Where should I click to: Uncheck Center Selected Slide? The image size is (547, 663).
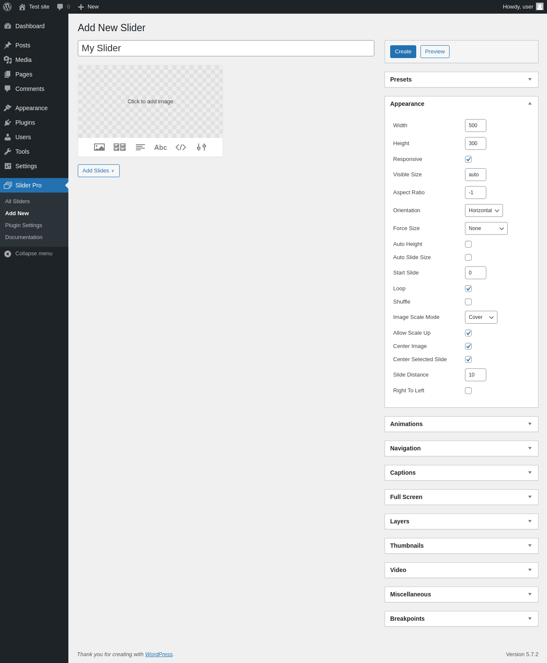tap(468, 359)
